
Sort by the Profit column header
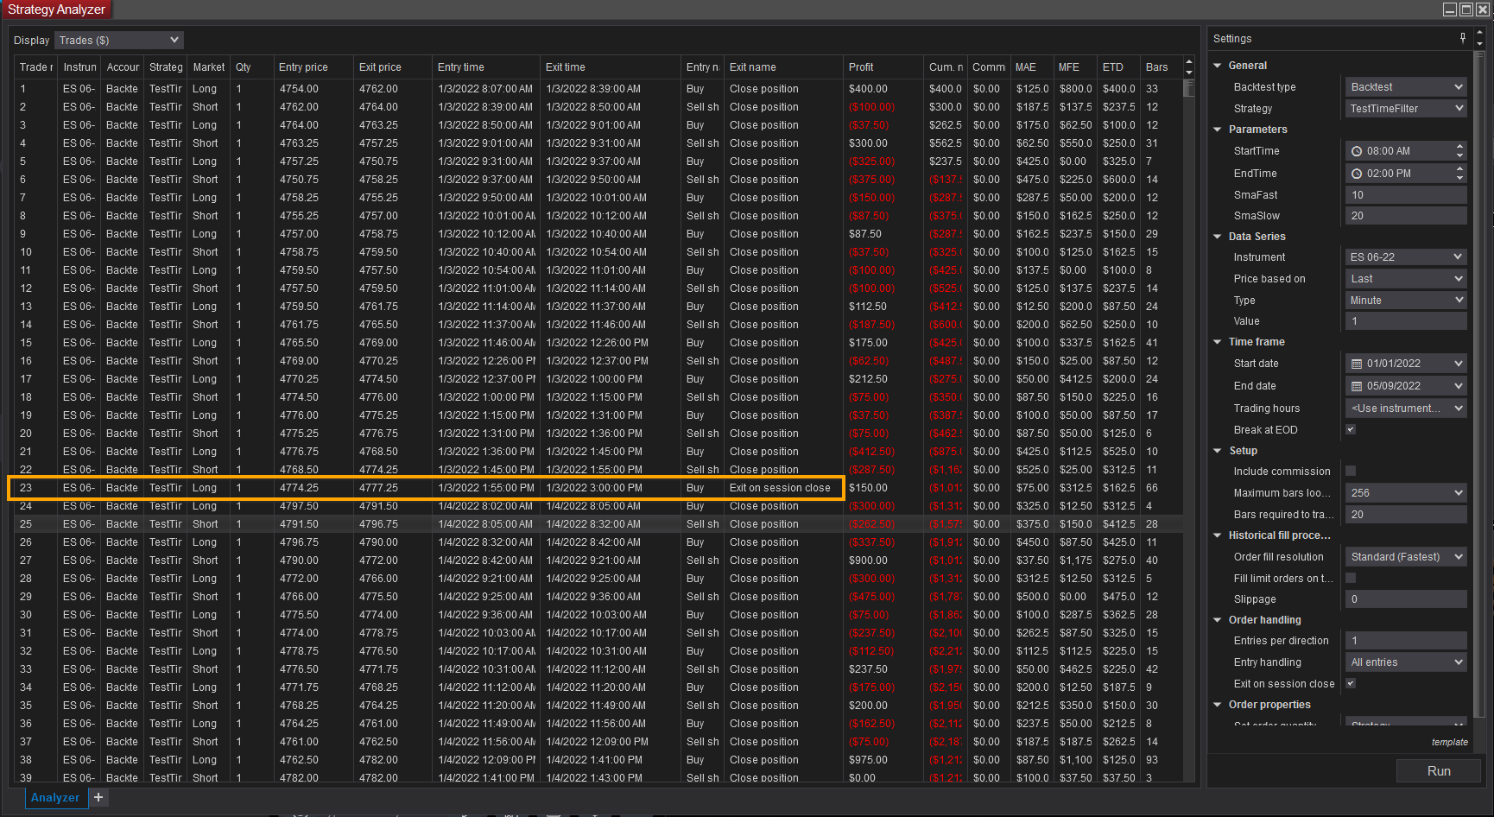click(x=883, y=67)
